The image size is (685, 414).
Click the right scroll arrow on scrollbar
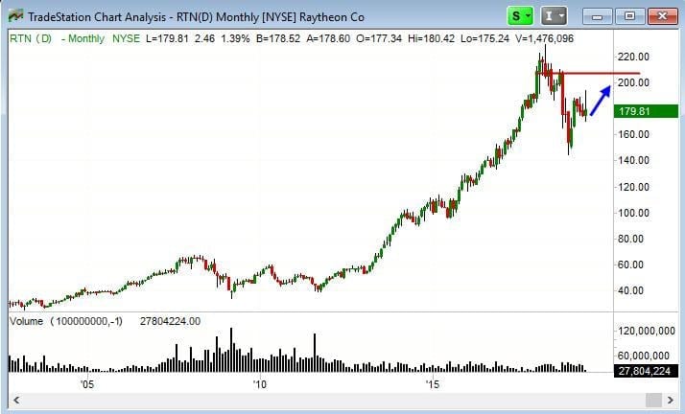pos(671,399)
